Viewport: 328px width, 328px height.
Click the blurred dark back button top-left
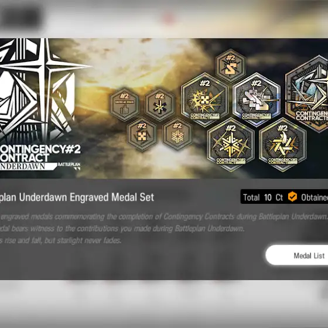pos(22,18)
